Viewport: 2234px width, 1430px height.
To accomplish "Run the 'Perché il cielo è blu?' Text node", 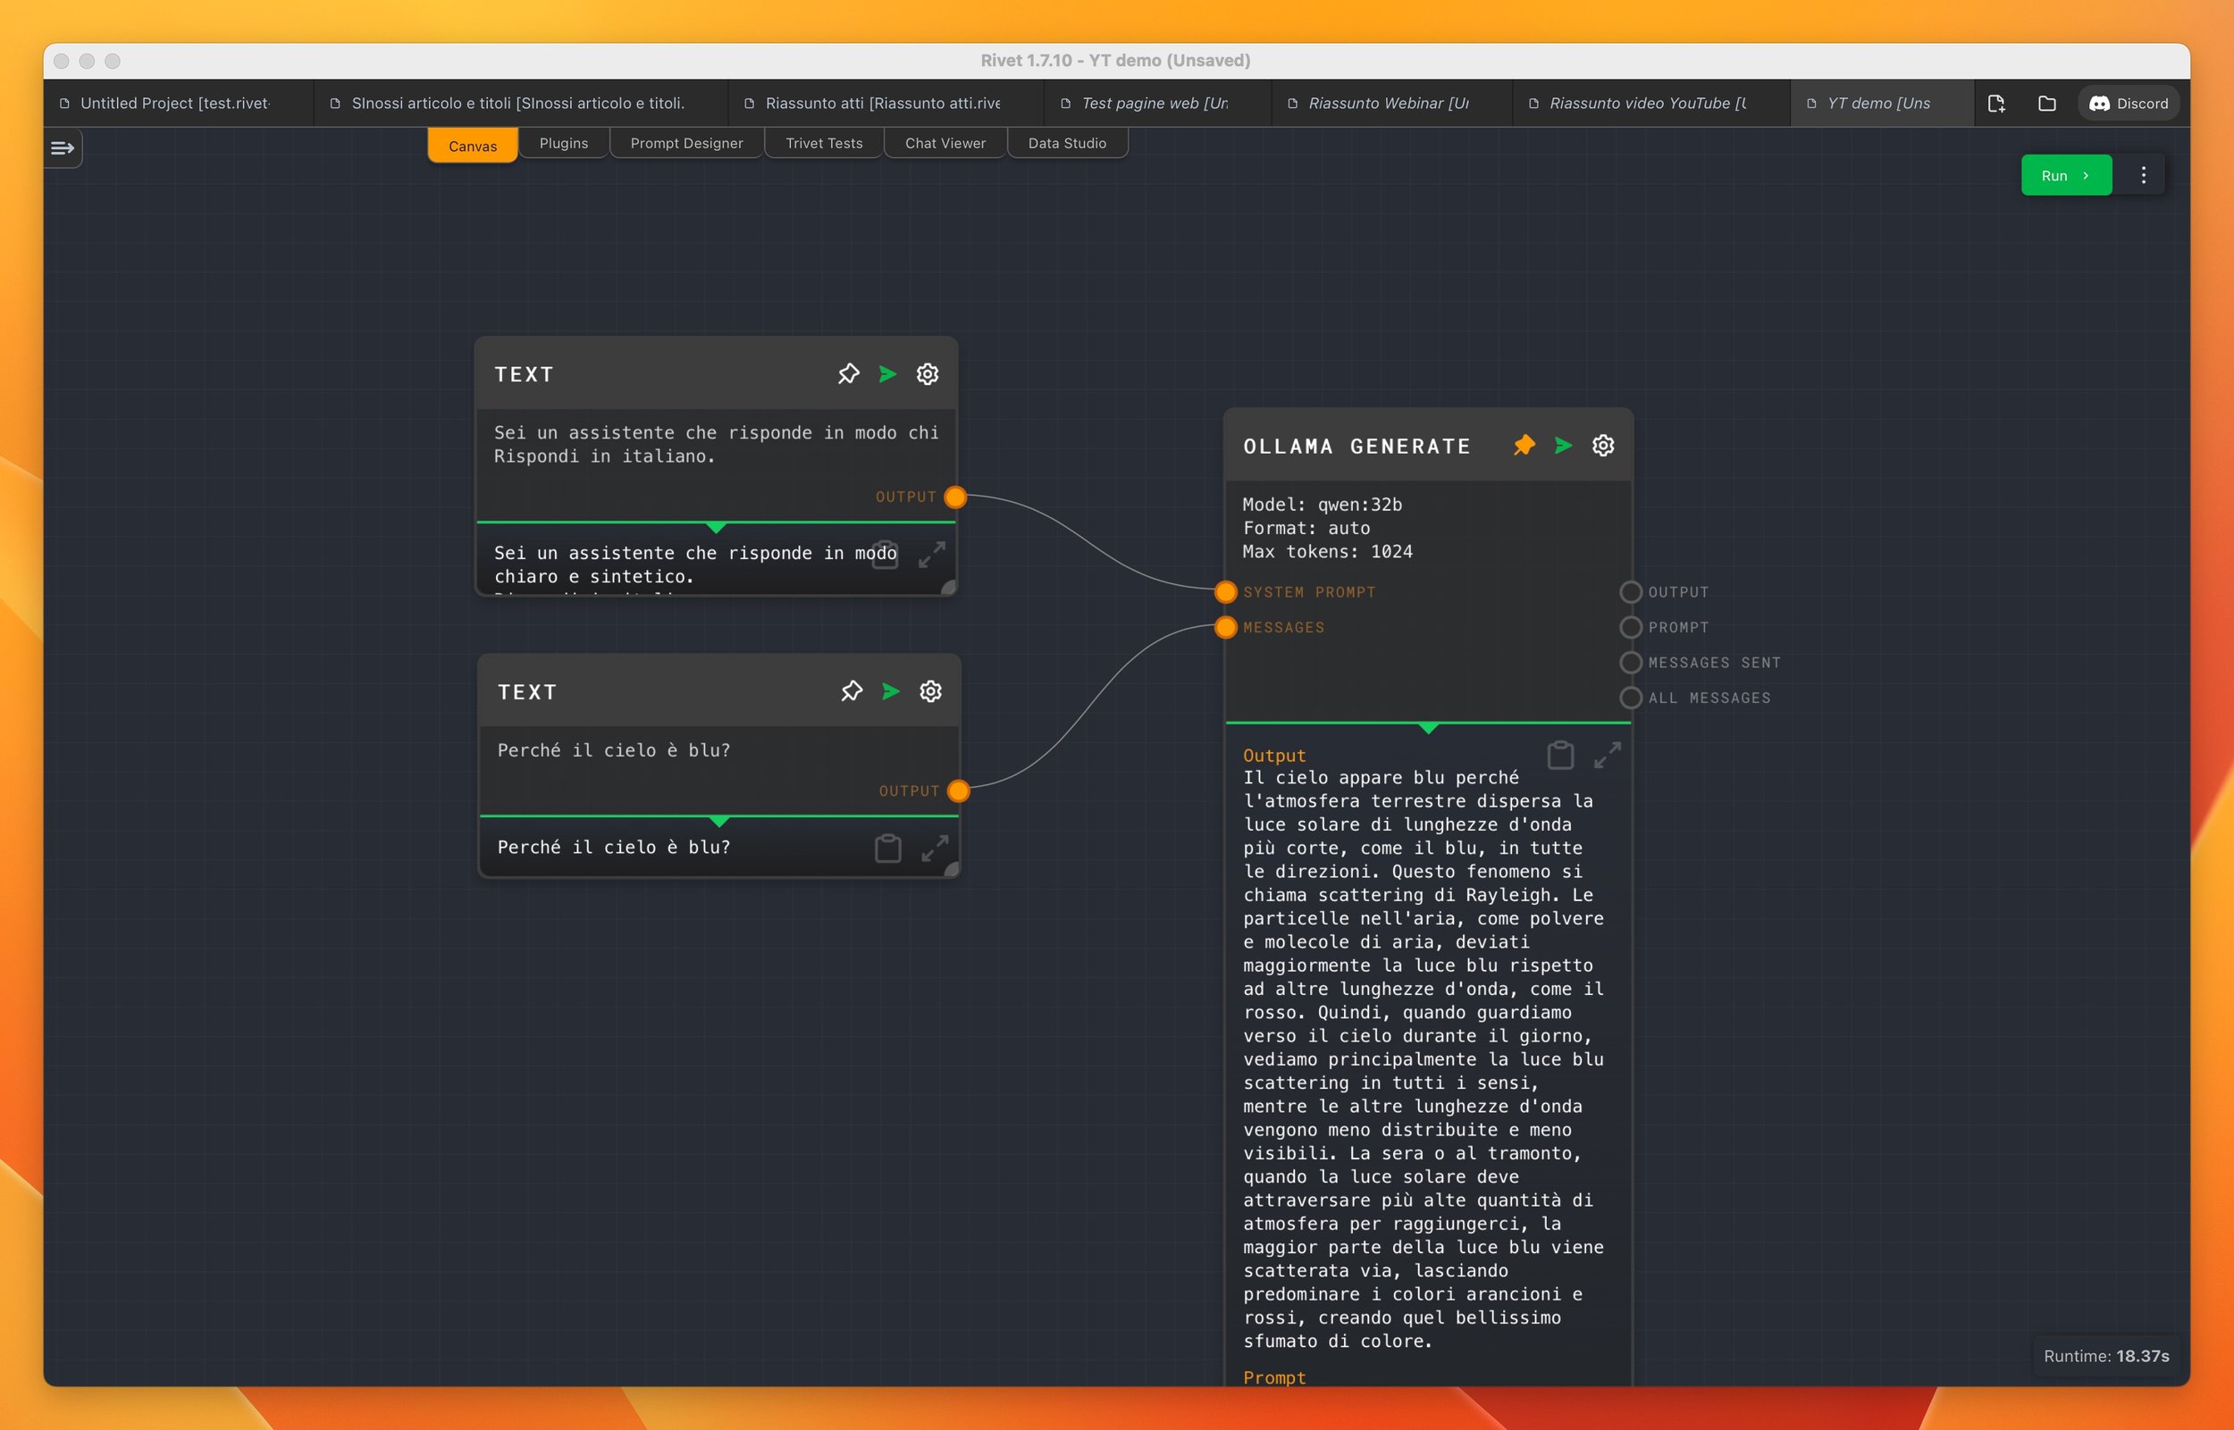I will pos(891,692).
